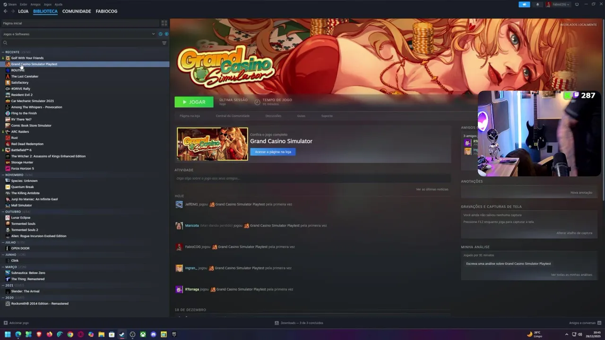Screen dimensions: 605x340
Task: Switch to the library grid collections view
Action: [164, 23]
